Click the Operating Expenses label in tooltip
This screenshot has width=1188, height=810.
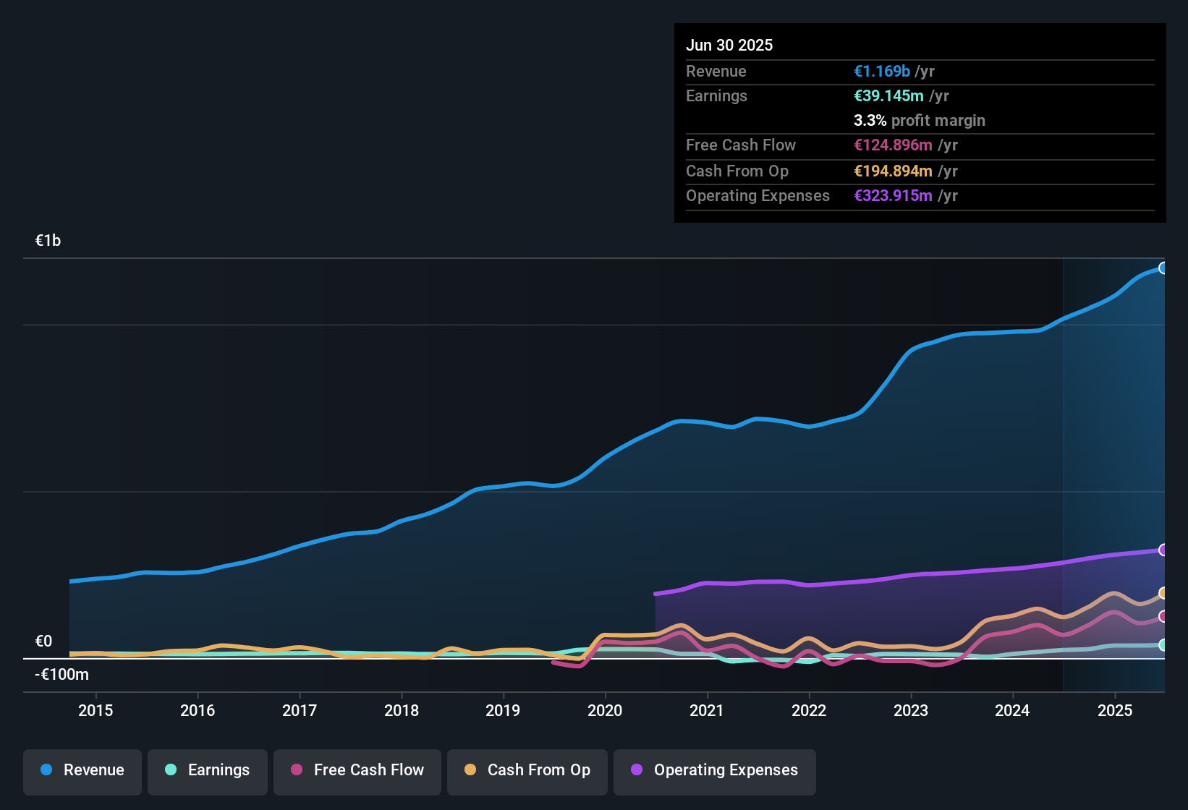pyautogui.click(x=758, y=195)
